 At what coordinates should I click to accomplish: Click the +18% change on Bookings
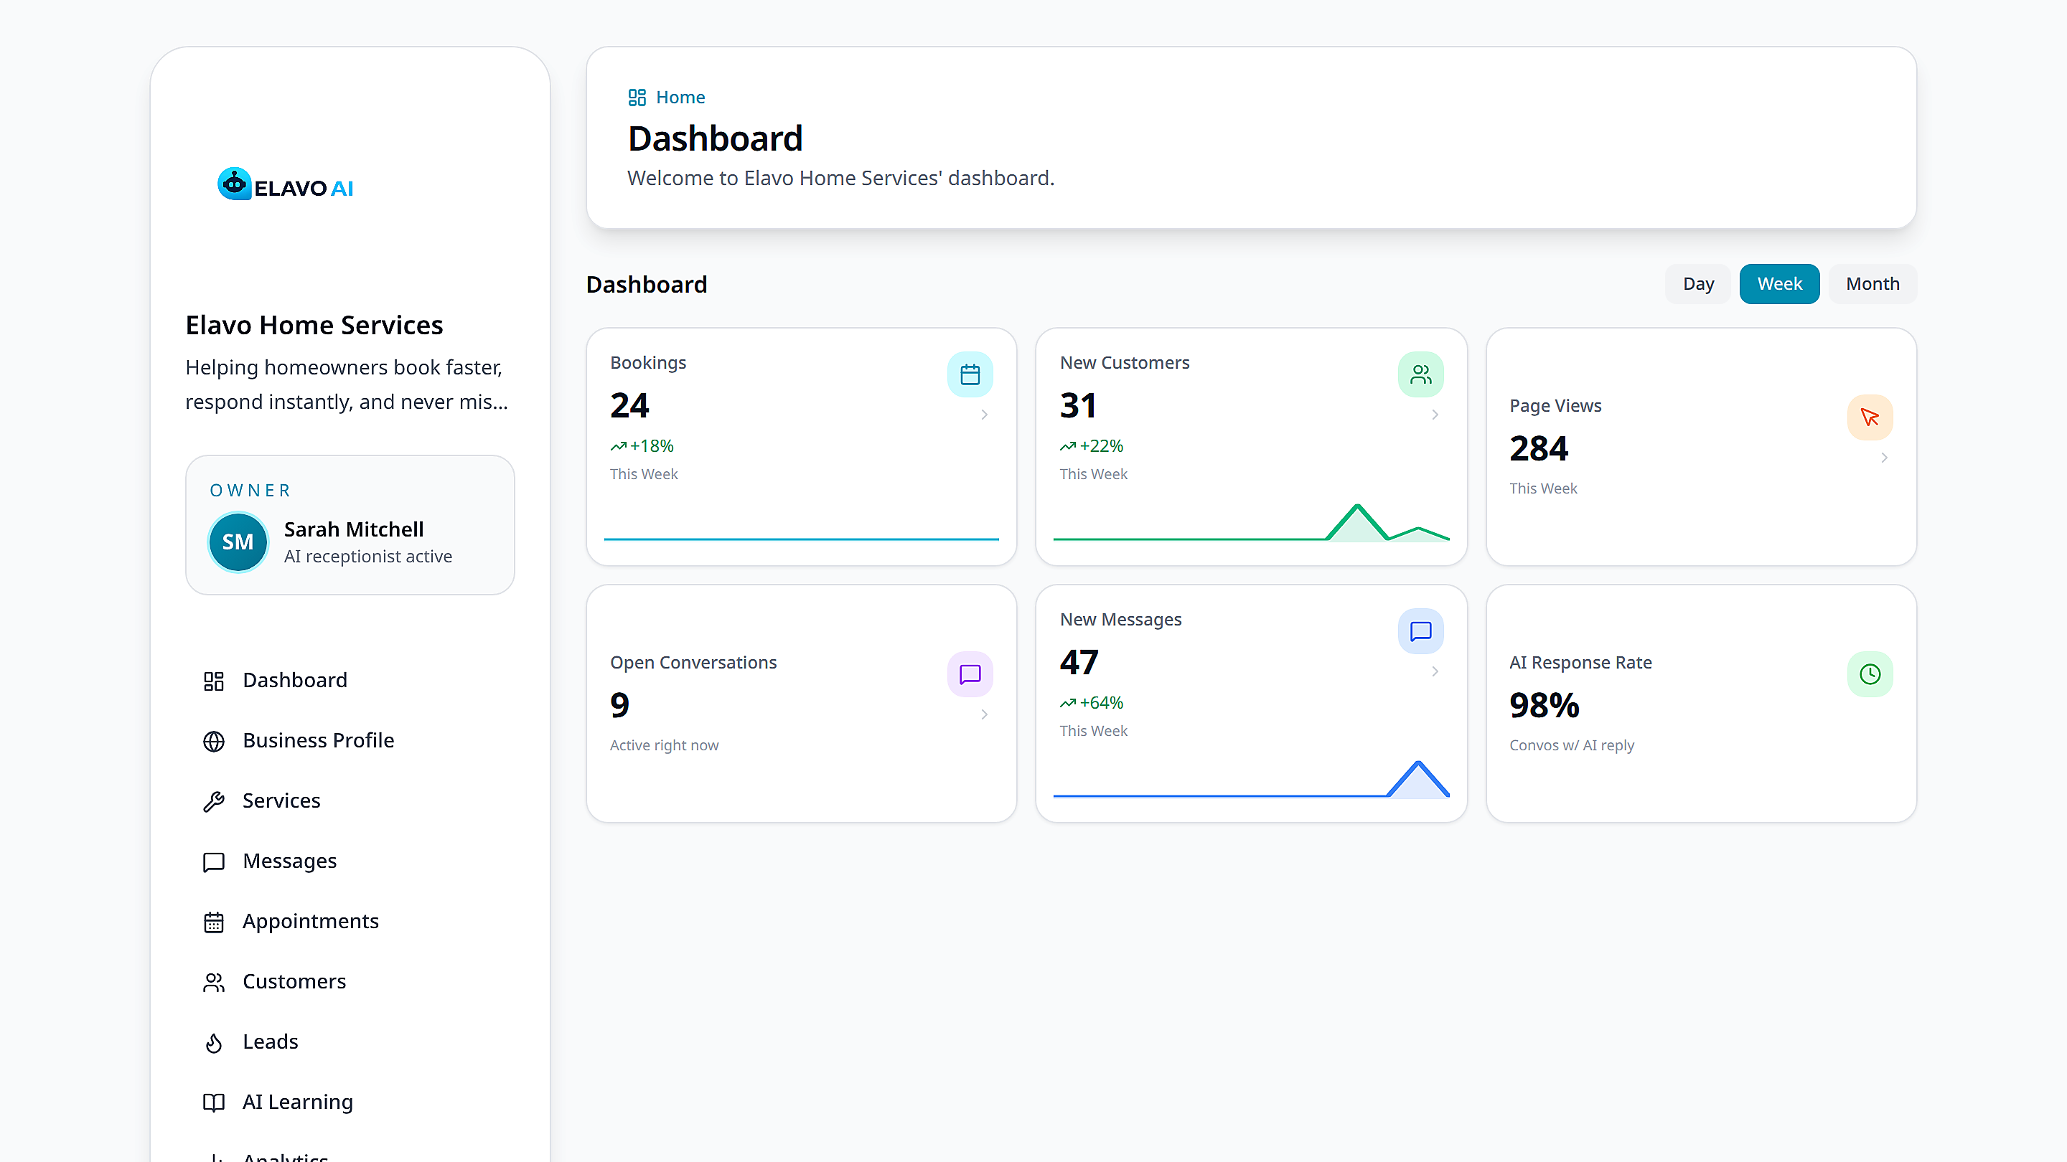tap(652, 447)
